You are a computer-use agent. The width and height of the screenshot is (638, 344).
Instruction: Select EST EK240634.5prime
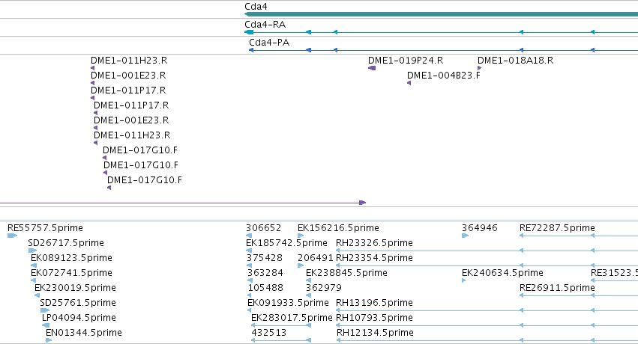(502, 273)
